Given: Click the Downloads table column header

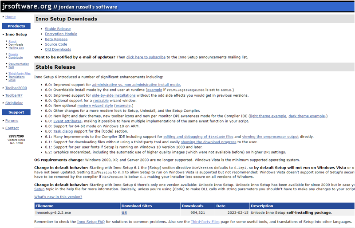Looking at the screenshot, I should [x=197, y=206].
